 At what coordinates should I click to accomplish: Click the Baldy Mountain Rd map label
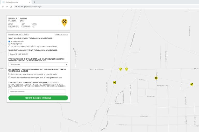pos(97,69)
